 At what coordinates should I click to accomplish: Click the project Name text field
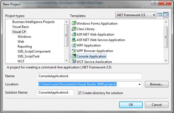pyautogui.click(x=89, y=76)
